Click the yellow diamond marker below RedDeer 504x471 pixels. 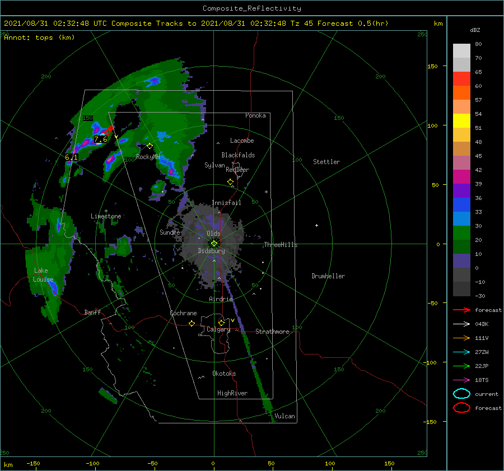point(230,182)
